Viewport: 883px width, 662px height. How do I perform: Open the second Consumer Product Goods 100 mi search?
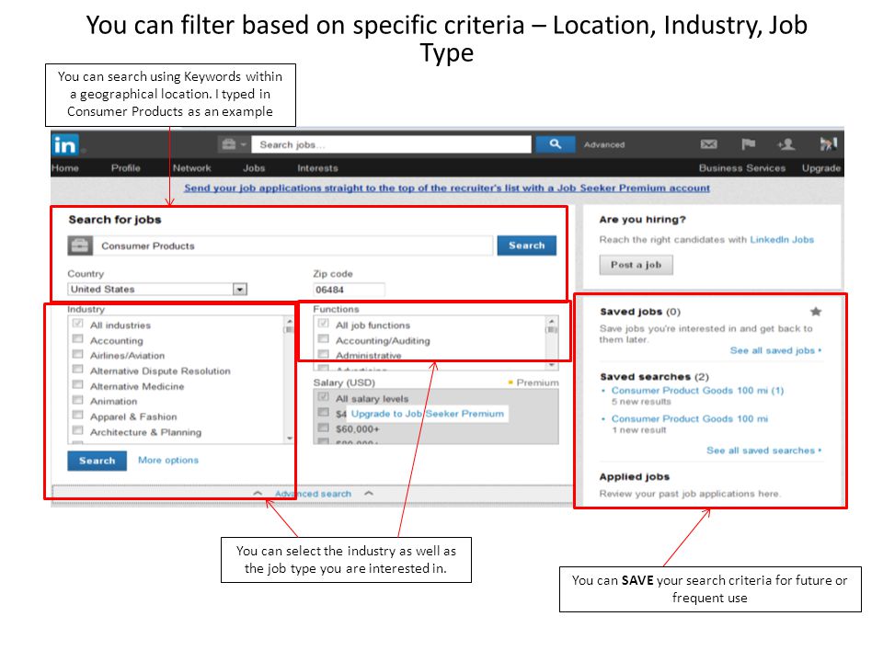click(x=689, y=419)
